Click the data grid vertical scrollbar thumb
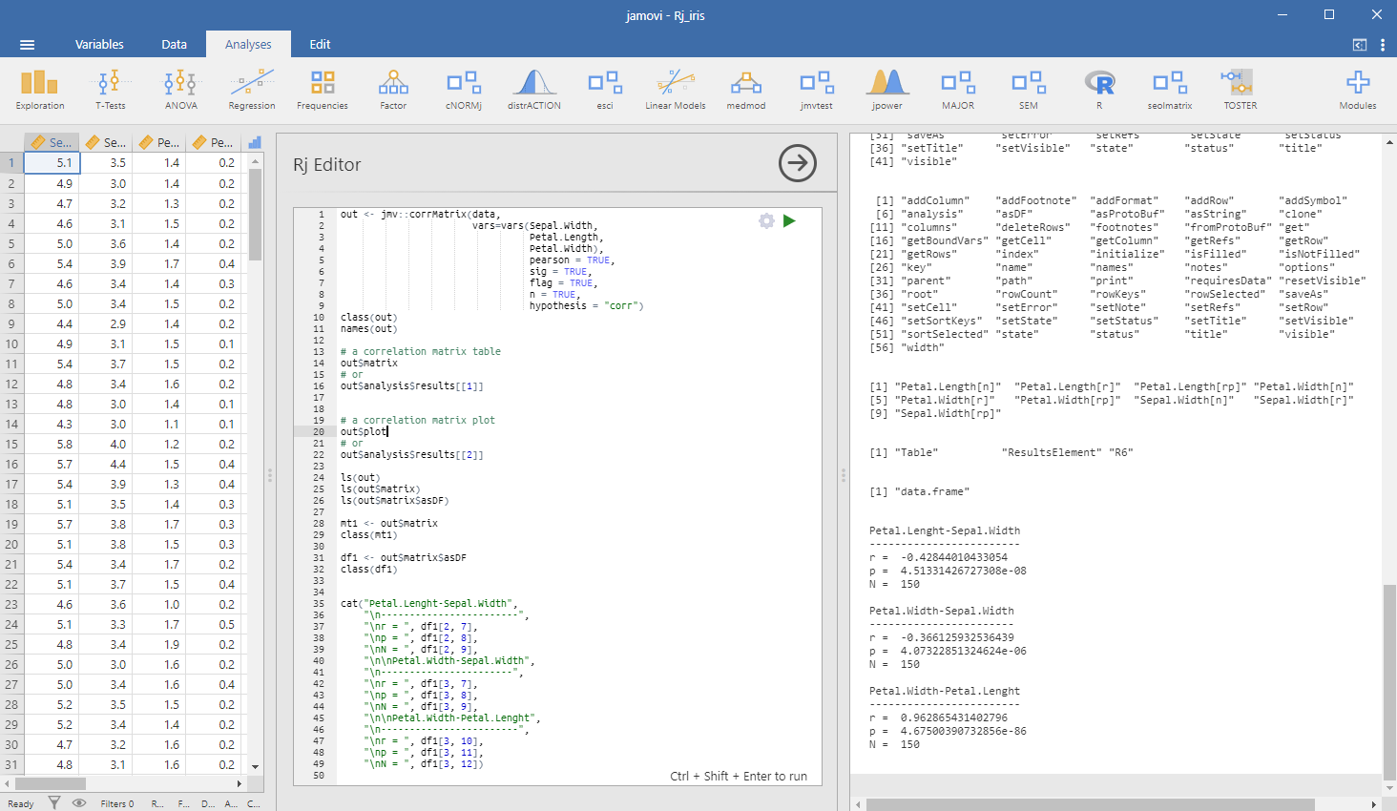 (255, 216)
